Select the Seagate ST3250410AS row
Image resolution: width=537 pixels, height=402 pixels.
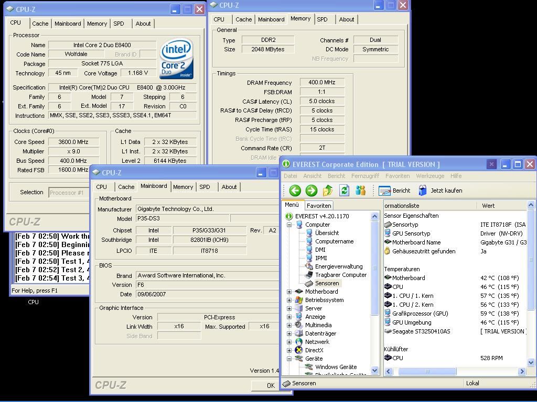pyautogui.click(x=455, y=331)
